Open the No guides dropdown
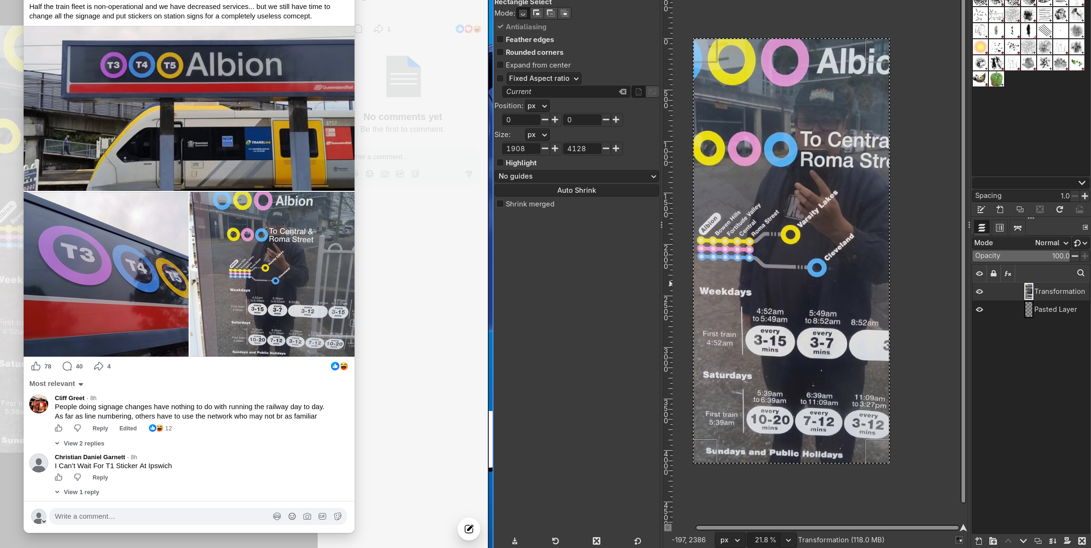Image resolution: width=1091 pixels, height=548 pixels. point(577,176)
